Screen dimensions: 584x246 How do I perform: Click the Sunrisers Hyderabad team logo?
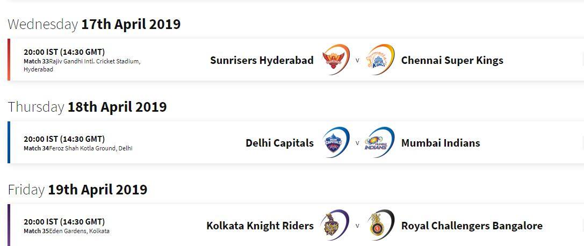[336, 60]
